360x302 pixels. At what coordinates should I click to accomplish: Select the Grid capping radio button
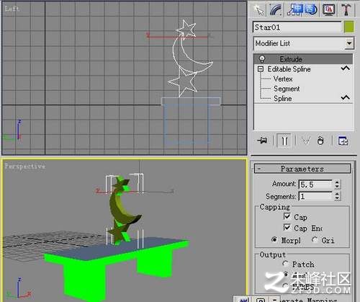tap(315, 239)
